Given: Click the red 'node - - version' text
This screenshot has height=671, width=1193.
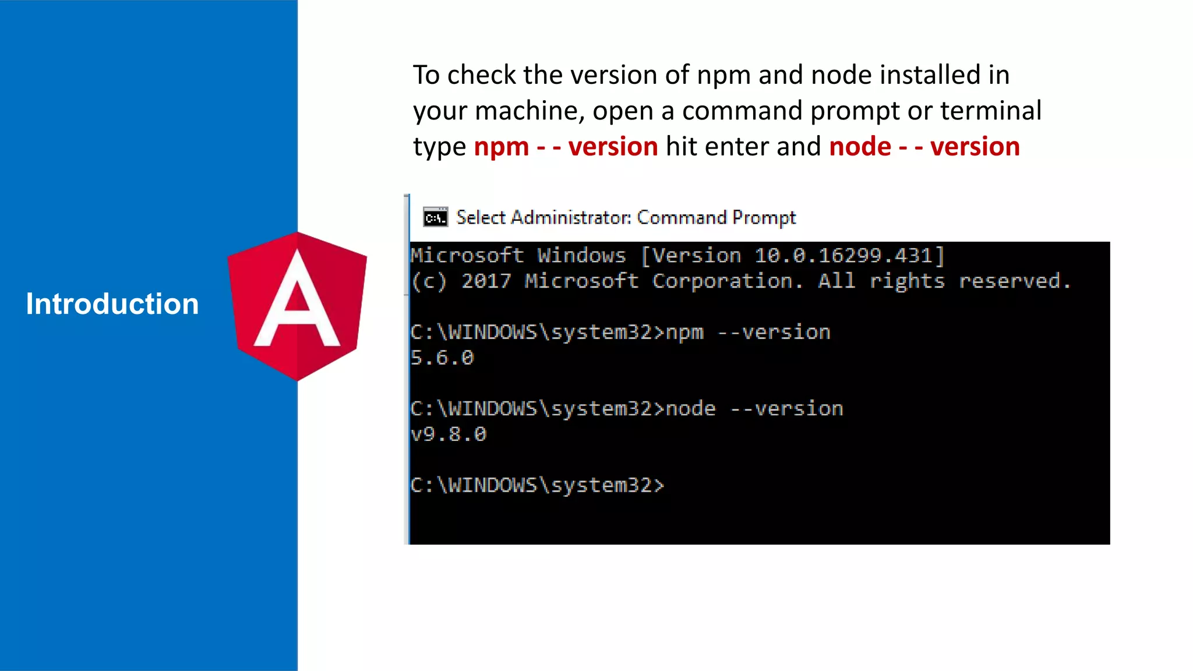Looking at the screenshot, I should tap(924, 146).
